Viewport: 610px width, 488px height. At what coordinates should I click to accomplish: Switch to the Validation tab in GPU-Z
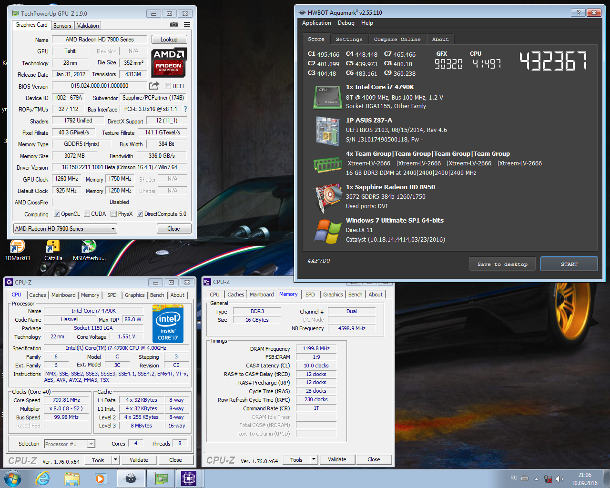(88, 26)
